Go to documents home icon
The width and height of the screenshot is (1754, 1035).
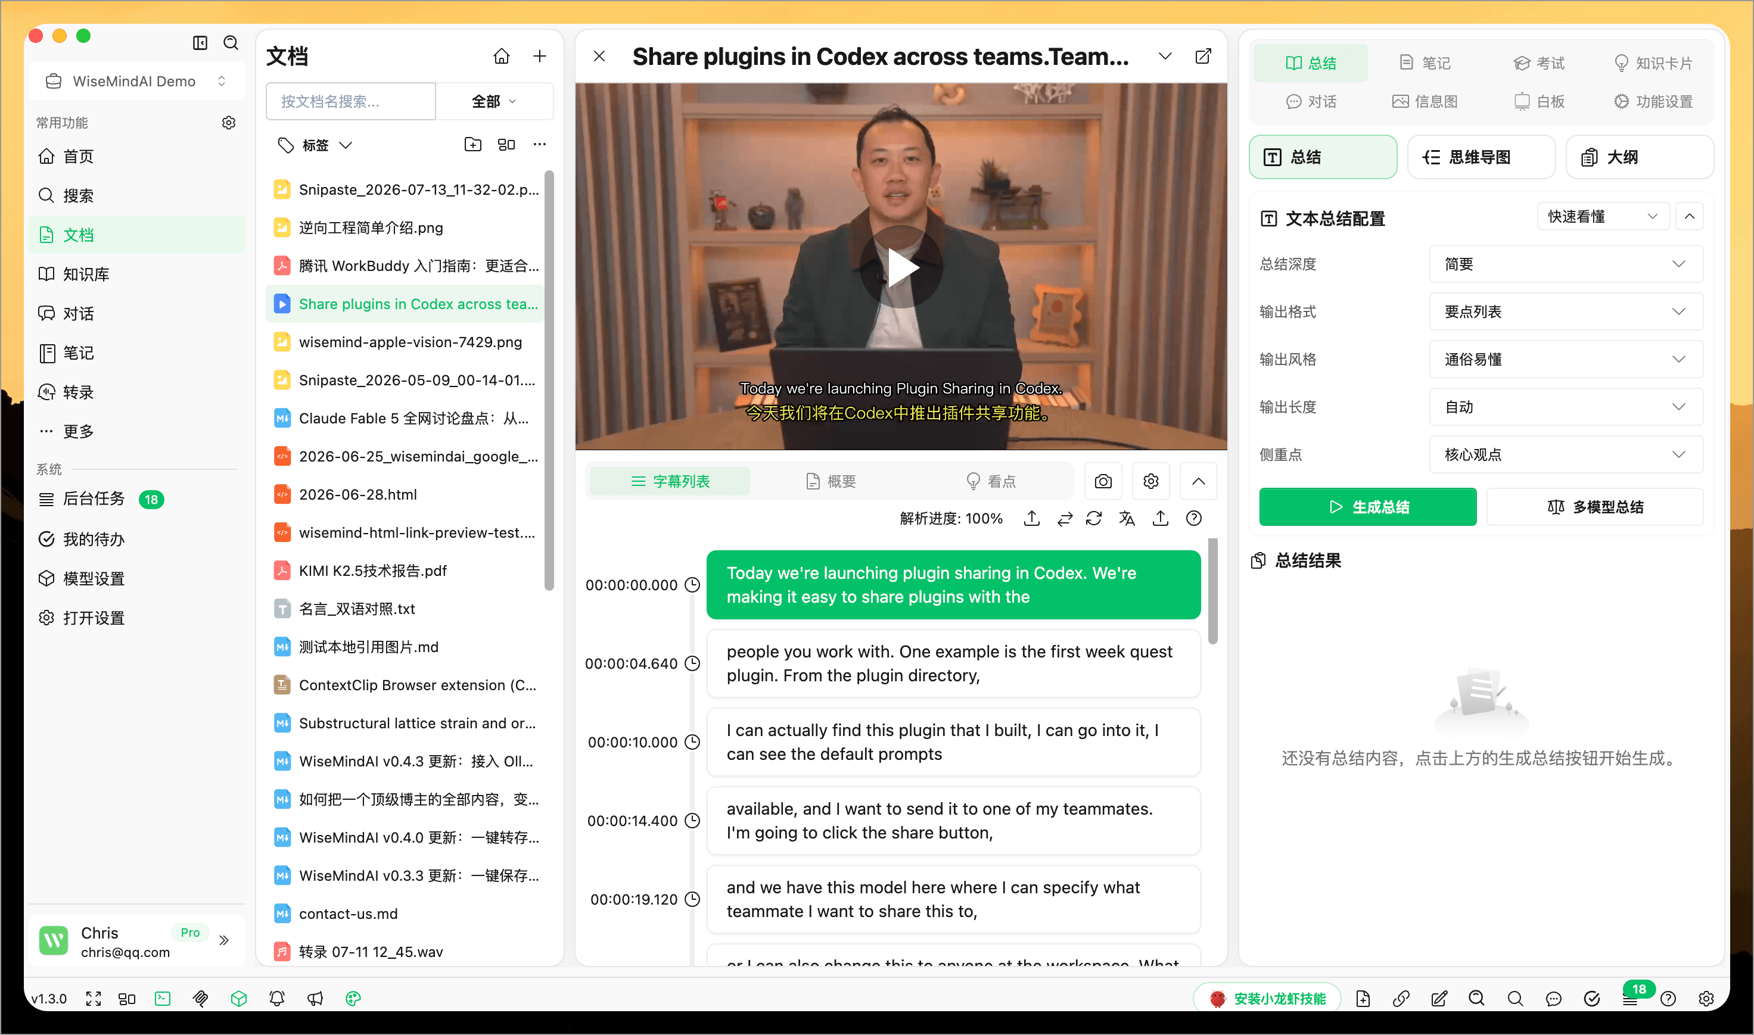[x=501, y=56]
